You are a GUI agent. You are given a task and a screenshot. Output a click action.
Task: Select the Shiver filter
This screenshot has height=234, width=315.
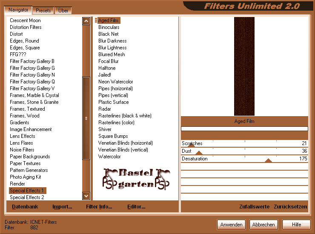point(105,129)
